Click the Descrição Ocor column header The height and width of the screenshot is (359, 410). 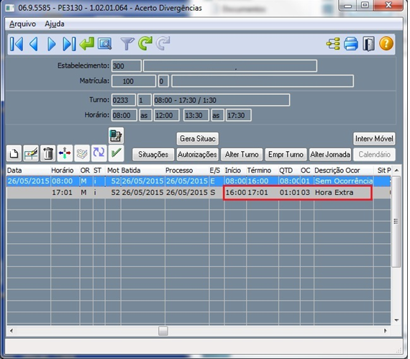point(344,171)
